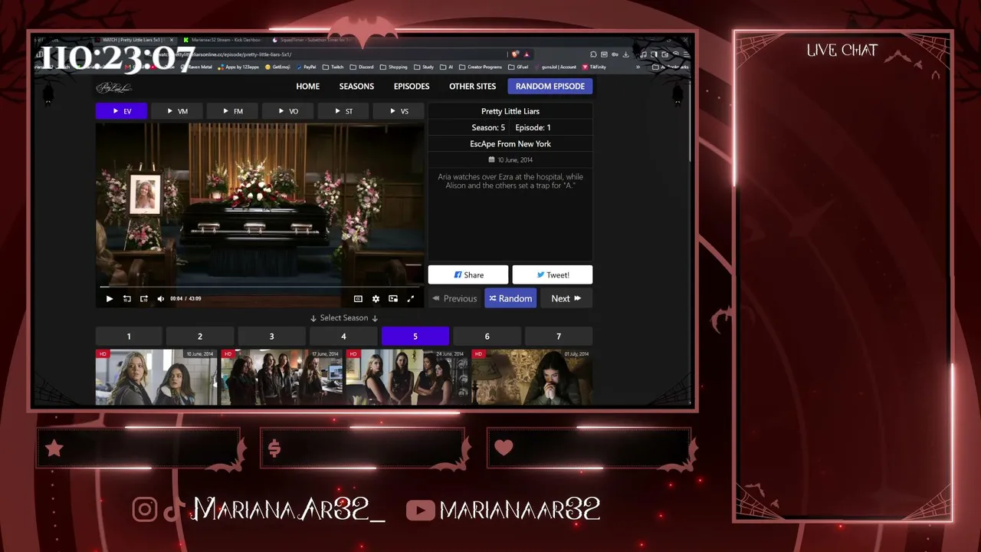Screen dimensions: 981x552
Task: Switch to the FM video source
Action: coord(232,111)
